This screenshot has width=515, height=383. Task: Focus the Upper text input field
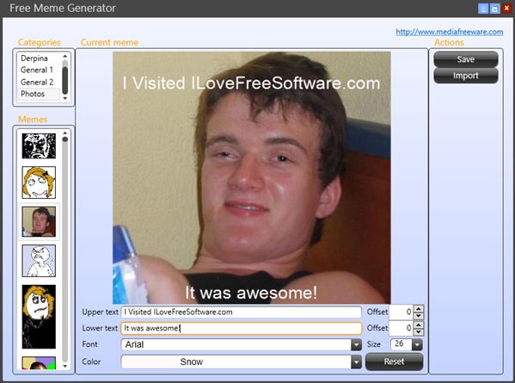coord(242,312)
